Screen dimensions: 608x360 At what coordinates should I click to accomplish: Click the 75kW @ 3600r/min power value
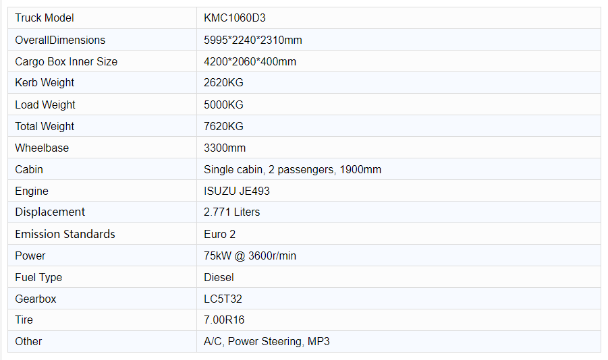coord(250,256)
